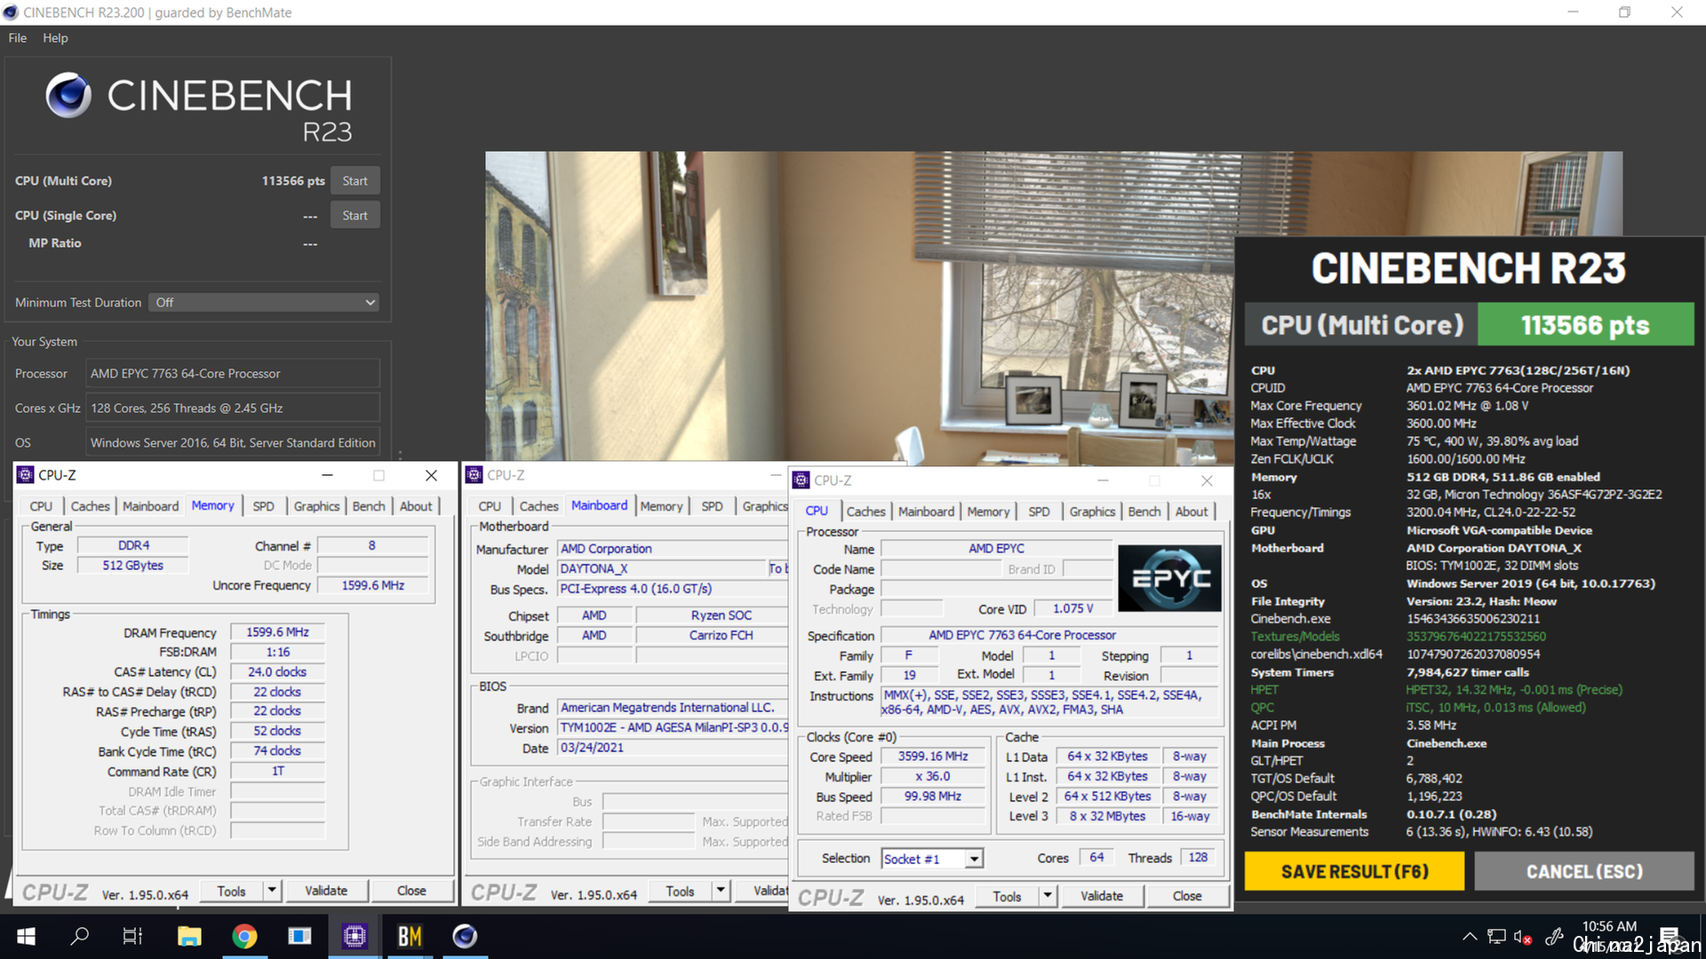This screenshot has width=1706, height=959.
Task: Open CPU tab in middle CPU-Z window
Action: coord(490,506)
